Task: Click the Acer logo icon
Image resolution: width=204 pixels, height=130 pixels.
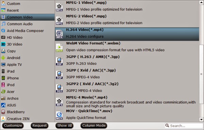Action: point(3,91)
